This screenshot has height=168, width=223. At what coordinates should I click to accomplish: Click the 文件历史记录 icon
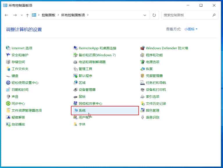pyautogui.click(x=142, y=103)
